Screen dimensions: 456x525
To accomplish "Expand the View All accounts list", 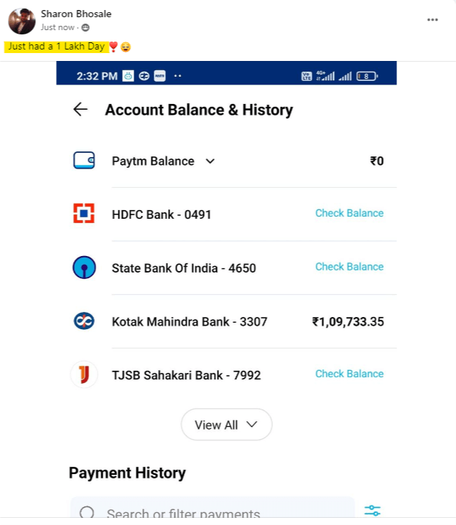I will (226, 425).
